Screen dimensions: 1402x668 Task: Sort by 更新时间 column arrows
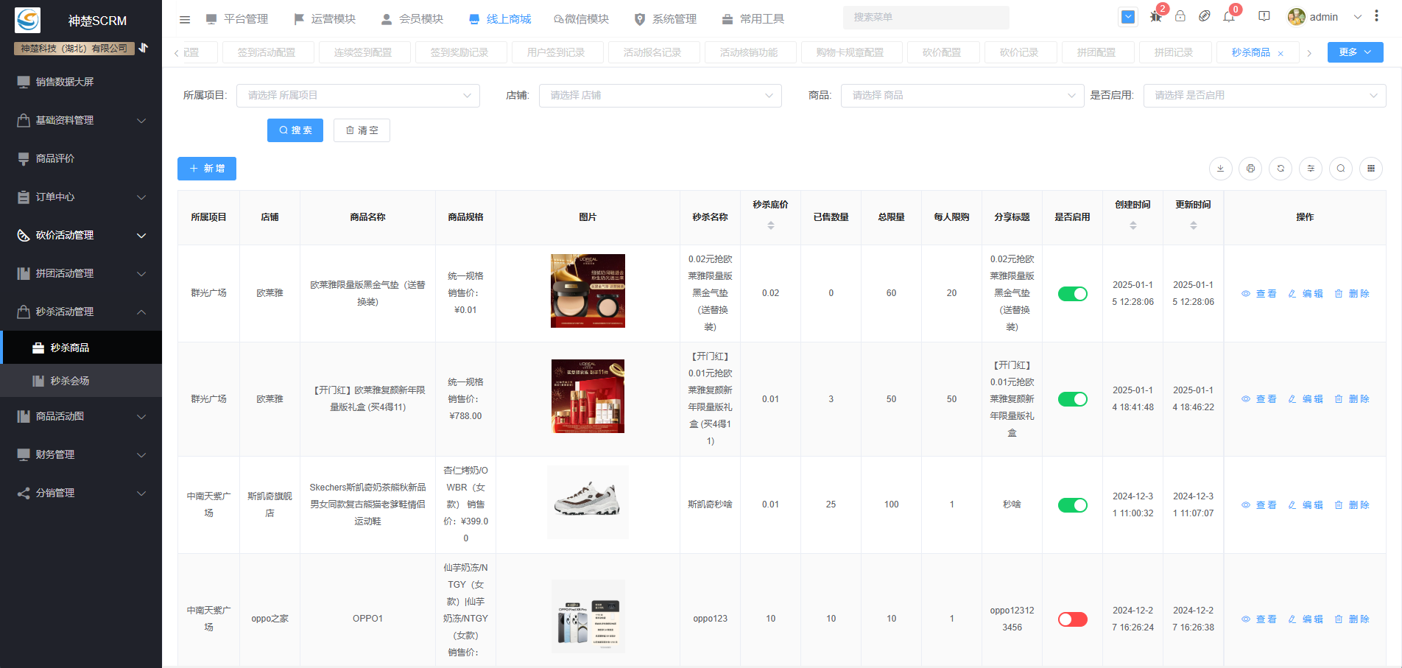pos(1194,225)
